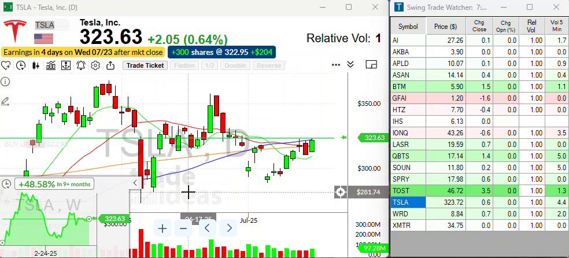Click the crosshair target on price axis

(x=341, y=192)
